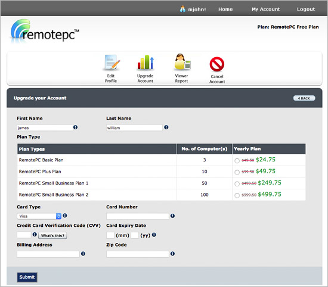Image resolution: width=328 pixels, height=287 pixels.
Task: Click the mjohn! user avatar icon
Action: 182,9
